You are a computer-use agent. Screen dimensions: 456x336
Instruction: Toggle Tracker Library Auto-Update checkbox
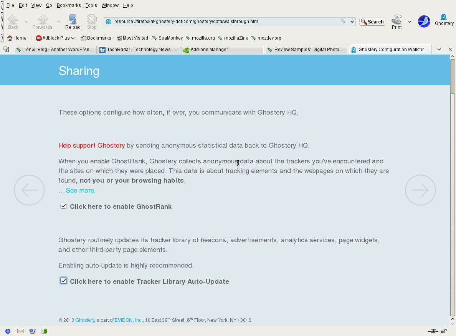pyautogui.click(x=63, y=281)
